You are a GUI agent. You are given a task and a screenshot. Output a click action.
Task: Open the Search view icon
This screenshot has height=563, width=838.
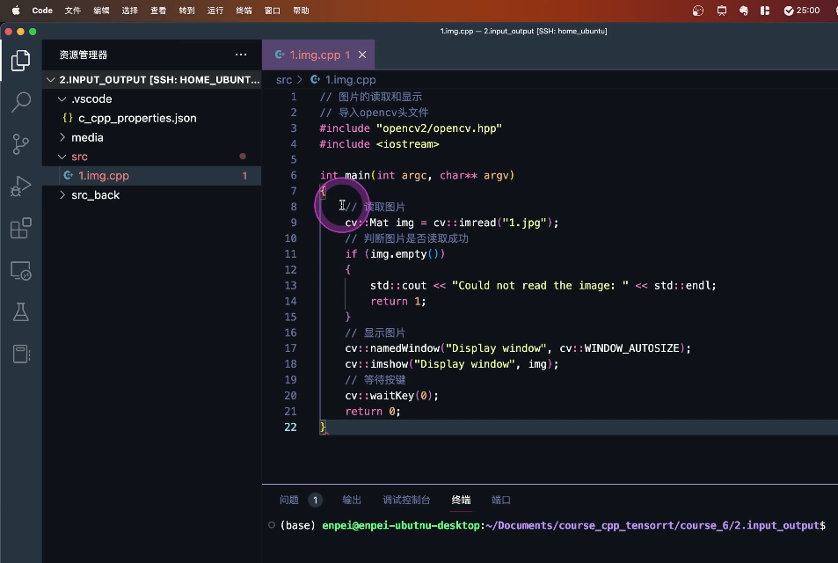(x=20, y=102)
